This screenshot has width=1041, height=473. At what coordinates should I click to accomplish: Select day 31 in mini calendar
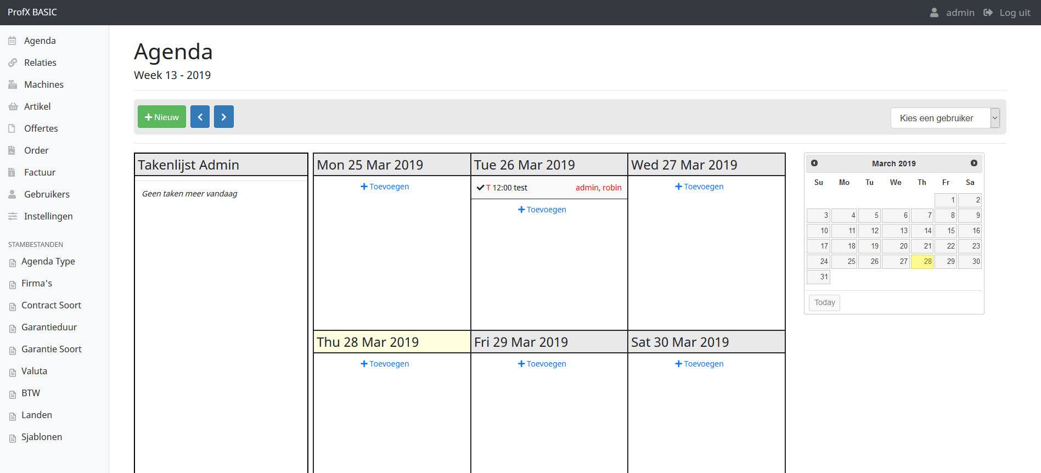coord(818,277)
